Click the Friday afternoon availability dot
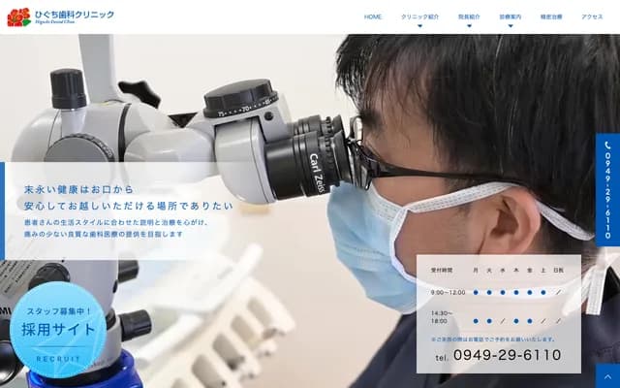The height and width of the screenshot is (388, 620). (530, 321)
